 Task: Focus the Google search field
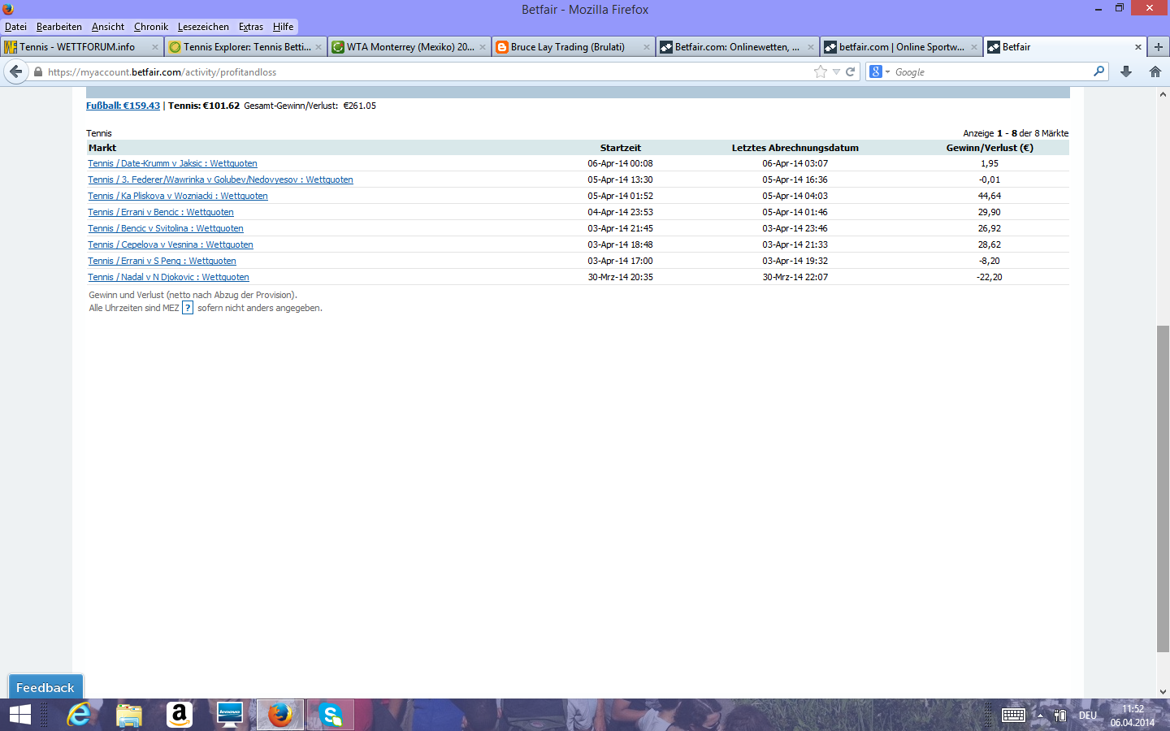click(991, 71)
